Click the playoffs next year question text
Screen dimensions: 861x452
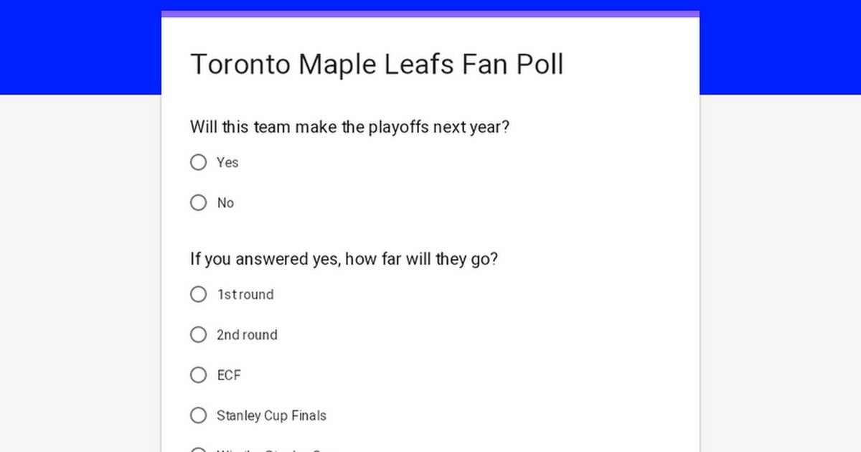(349, 128)
